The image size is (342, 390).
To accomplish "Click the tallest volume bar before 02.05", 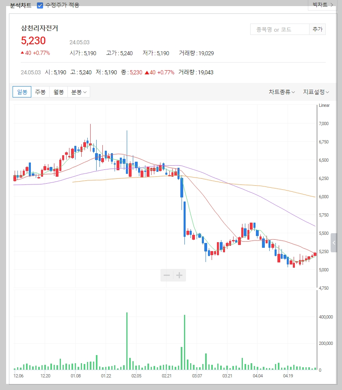I will [x=127, y=341].
